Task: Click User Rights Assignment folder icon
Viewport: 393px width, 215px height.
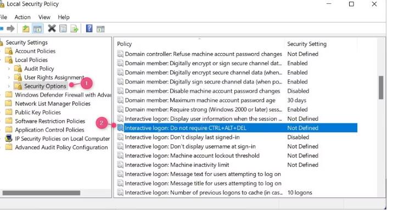Action: (x=18, y=77)
